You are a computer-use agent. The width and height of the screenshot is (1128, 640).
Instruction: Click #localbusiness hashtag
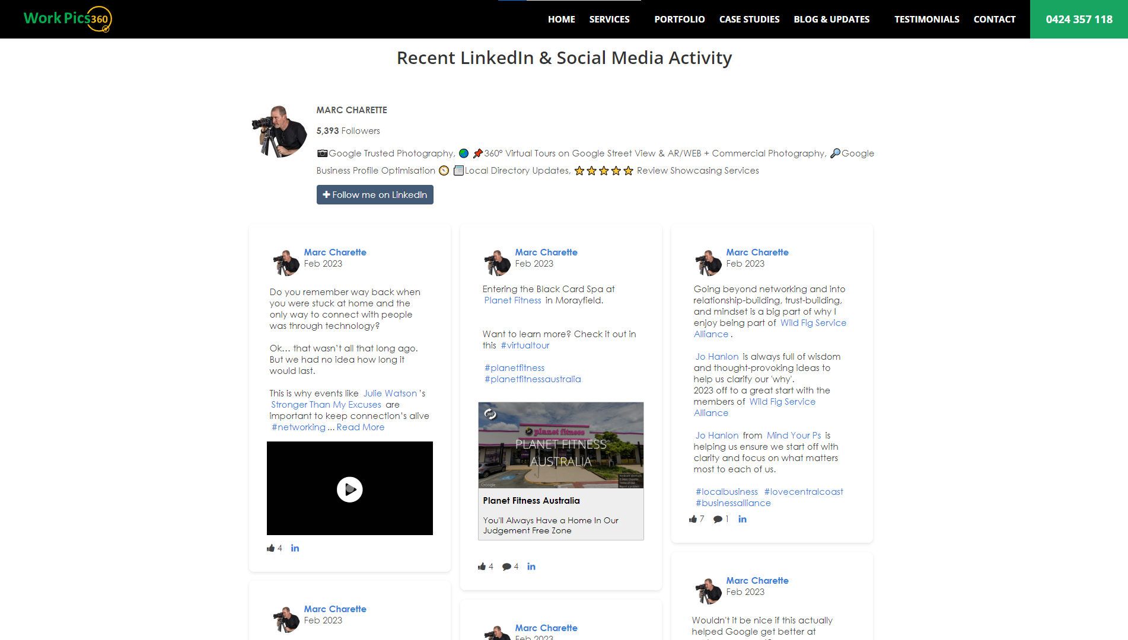(x=726, y=491)
